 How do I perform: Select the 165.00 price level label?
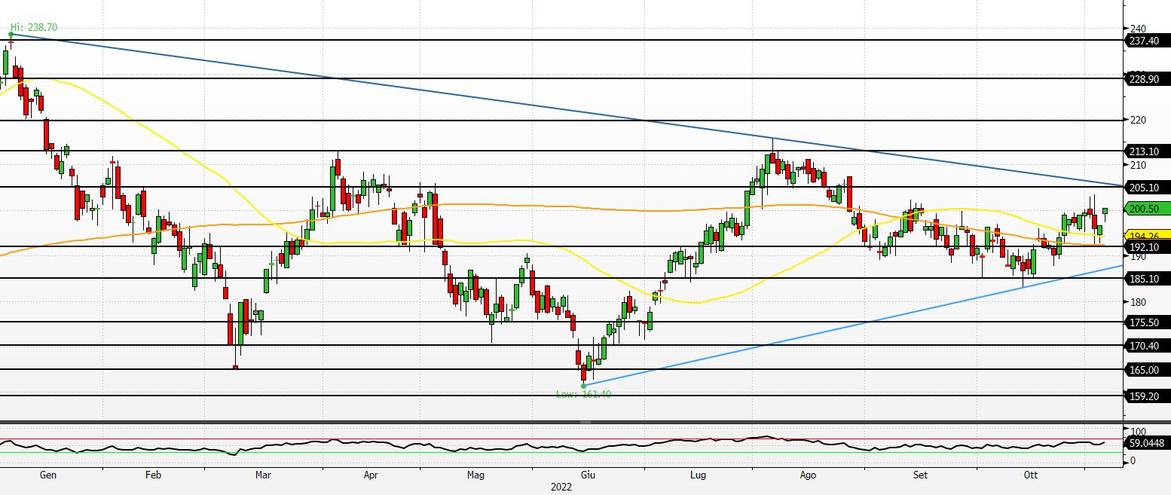click(1146, 370)
